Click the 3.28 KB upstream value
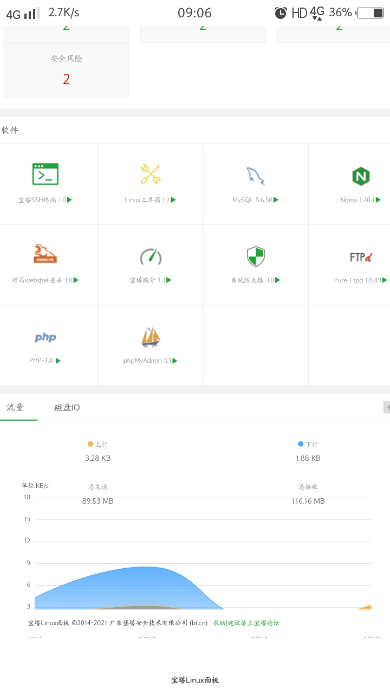This screenshot has width=390, height=694. click(98, 458)
